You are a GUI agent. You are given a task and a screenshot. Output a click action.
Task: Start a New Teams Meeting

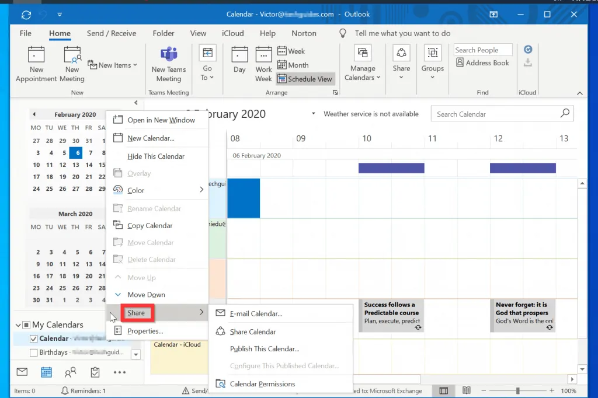point(169,65)
